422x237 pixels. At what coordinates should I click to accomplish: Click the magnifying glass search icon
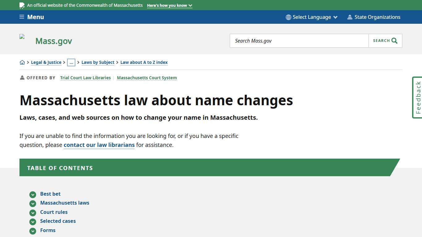point(394,40)
